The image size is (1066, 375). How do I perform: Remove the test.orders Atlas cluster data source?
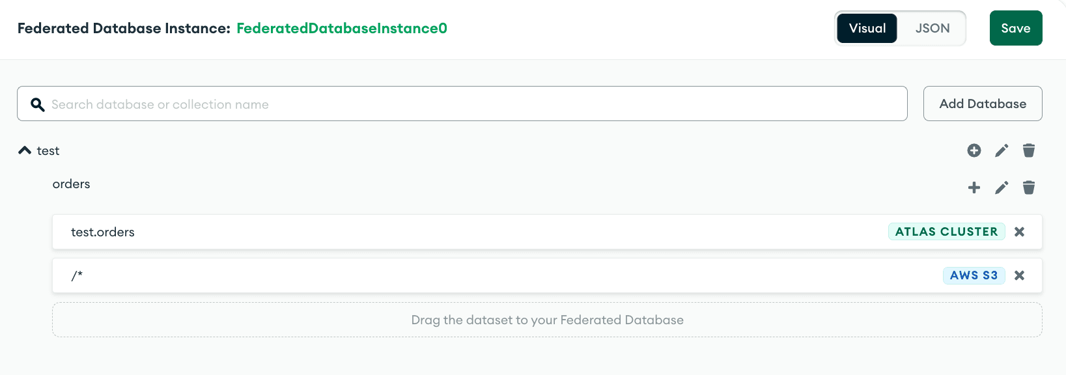[x=1020, y=232]
